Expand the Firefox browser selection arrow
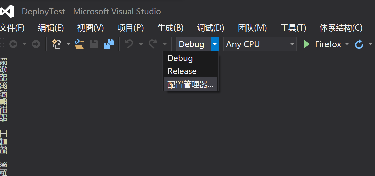The height and width of the screenshot is (176, 375). [347, 44]
